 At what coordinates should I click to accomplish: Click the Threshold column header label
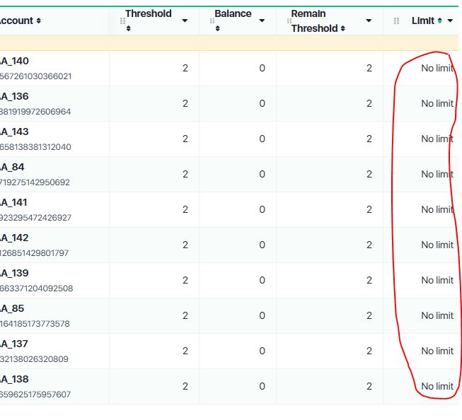[x=149, y=13]
